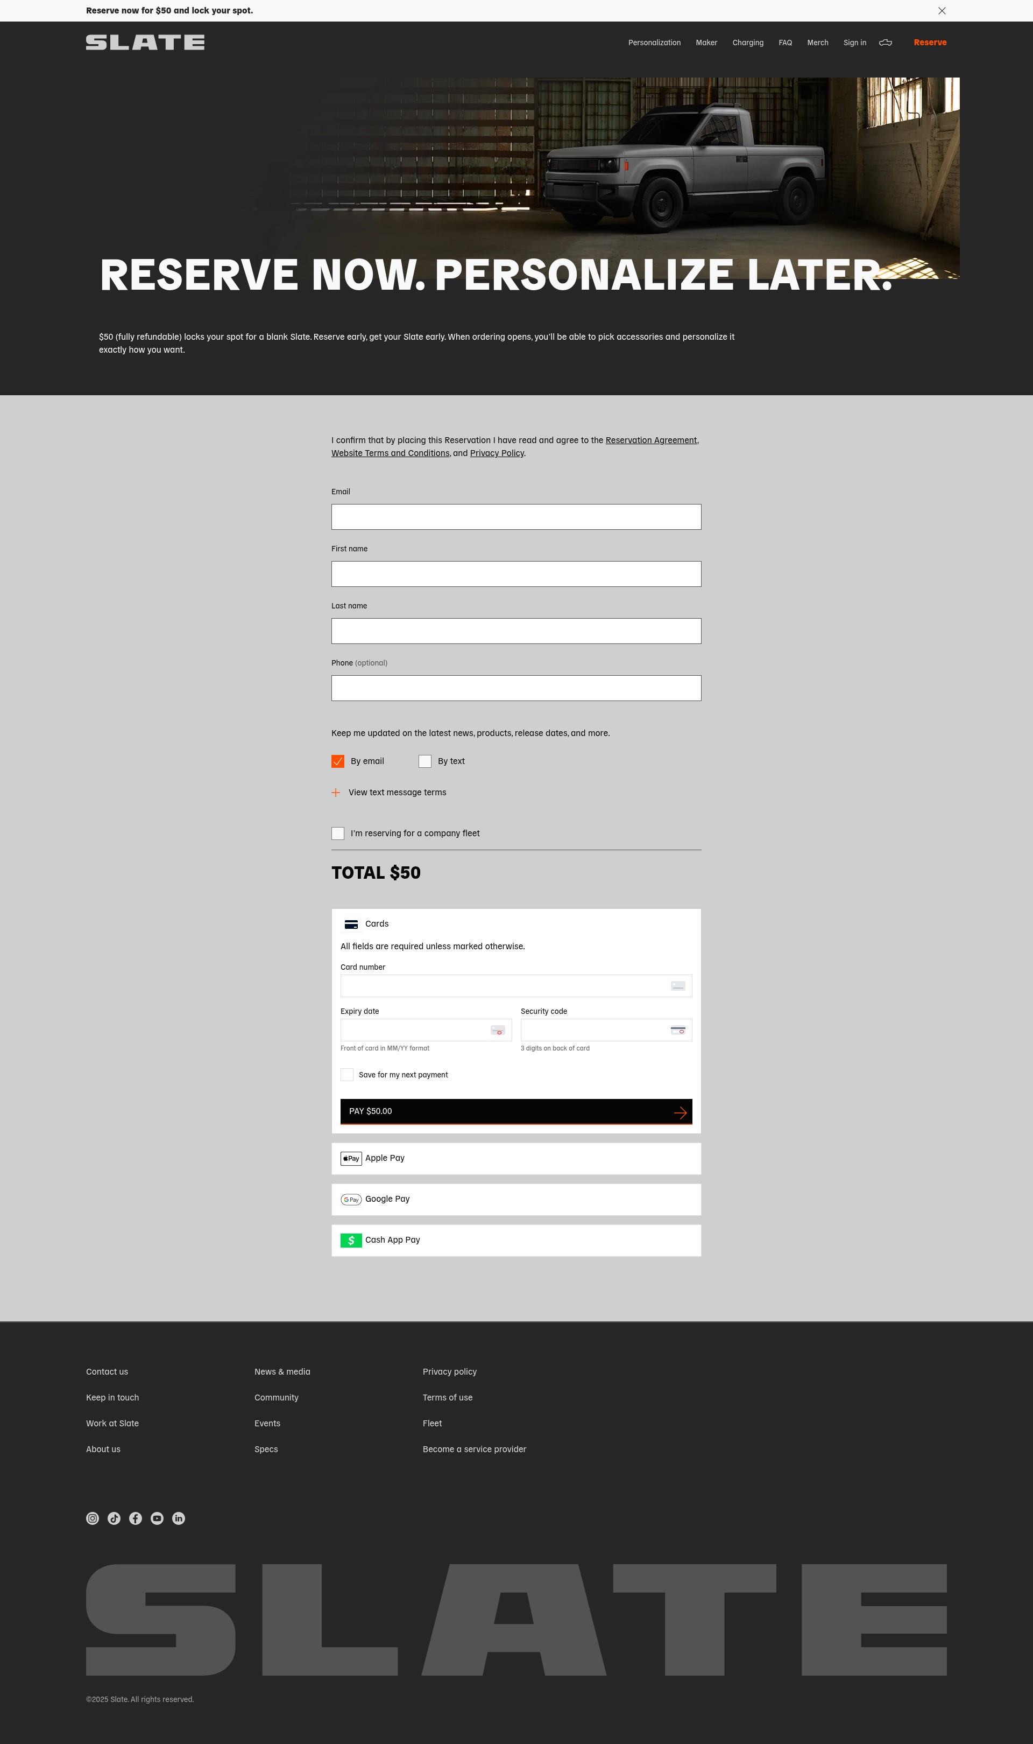1033x1744 pixels.
Task: Select the Cash App Pay payment option
Action: pyautogui.click(x=516, y=1241)
